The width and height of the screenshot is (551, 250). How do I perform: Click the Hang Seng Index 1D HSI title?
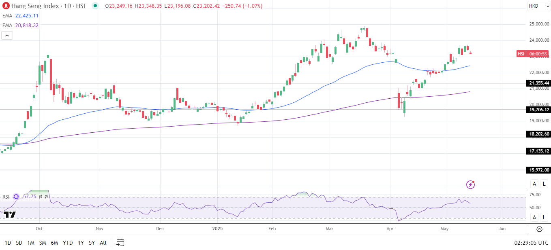point(48,6)
